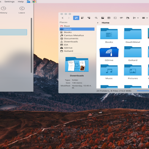The width and height of the screenshot is (149, 149).
Task: Click the Downloads preview thumbnail in info panel
Action: click(77, 64)
